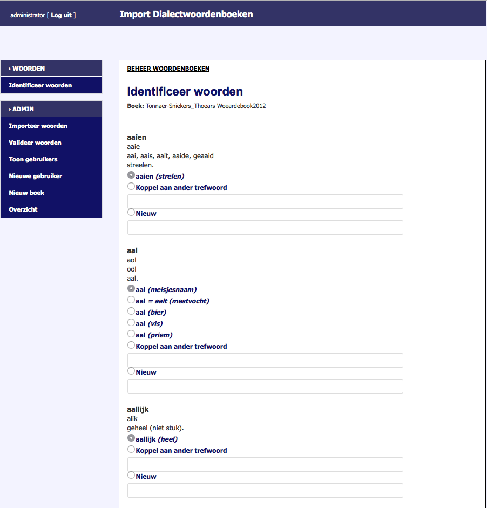Image resolution: width=487 pixels, height=508 pixels.
Task: Click the Nieuw text field under aallijk
Action: coord(265,490)
